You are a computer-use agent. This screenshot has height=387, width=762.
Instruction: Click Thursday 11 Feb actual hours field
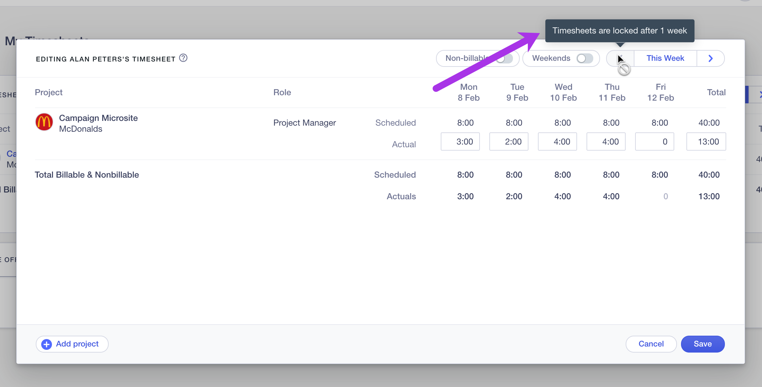click(x=606, y=142)
